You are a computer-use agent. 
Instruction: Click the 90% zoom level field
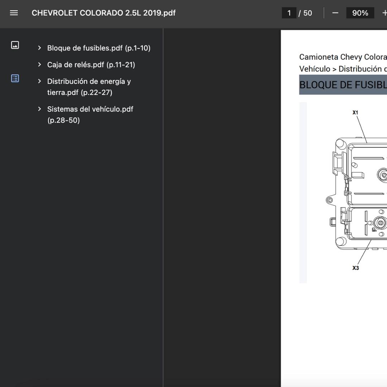pos(360,13)
